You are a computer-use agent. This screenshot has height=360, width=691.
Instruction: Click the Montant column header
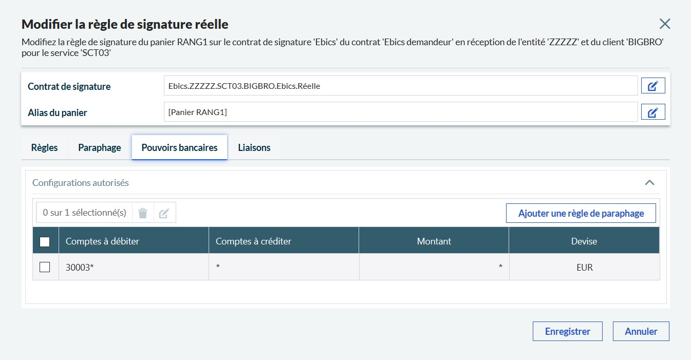[x=434, y=241]
